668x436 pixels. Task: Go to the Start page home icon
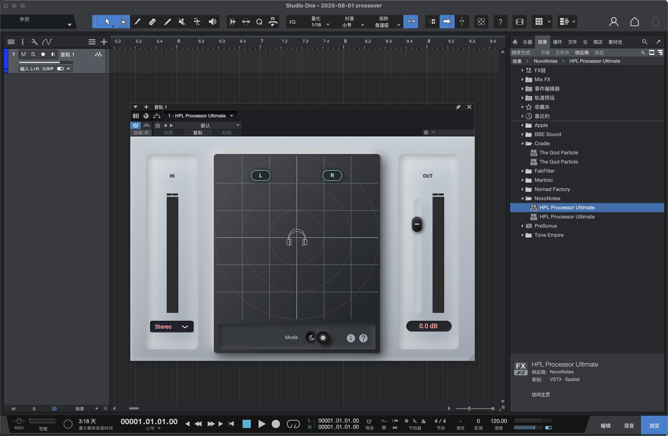click(x=635, y=22)
